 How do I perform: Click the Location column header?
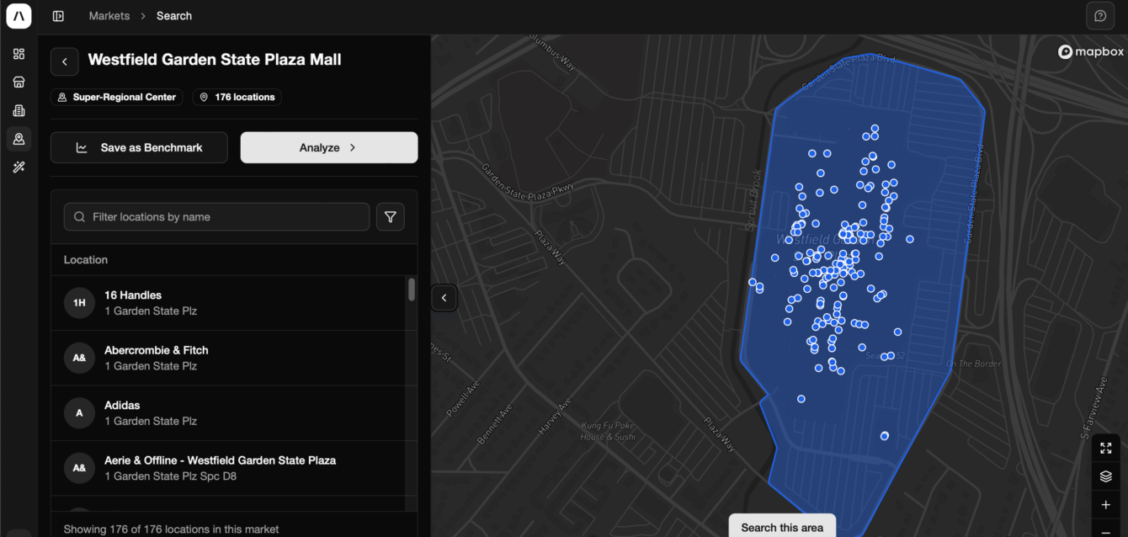(x=86, y=260)
